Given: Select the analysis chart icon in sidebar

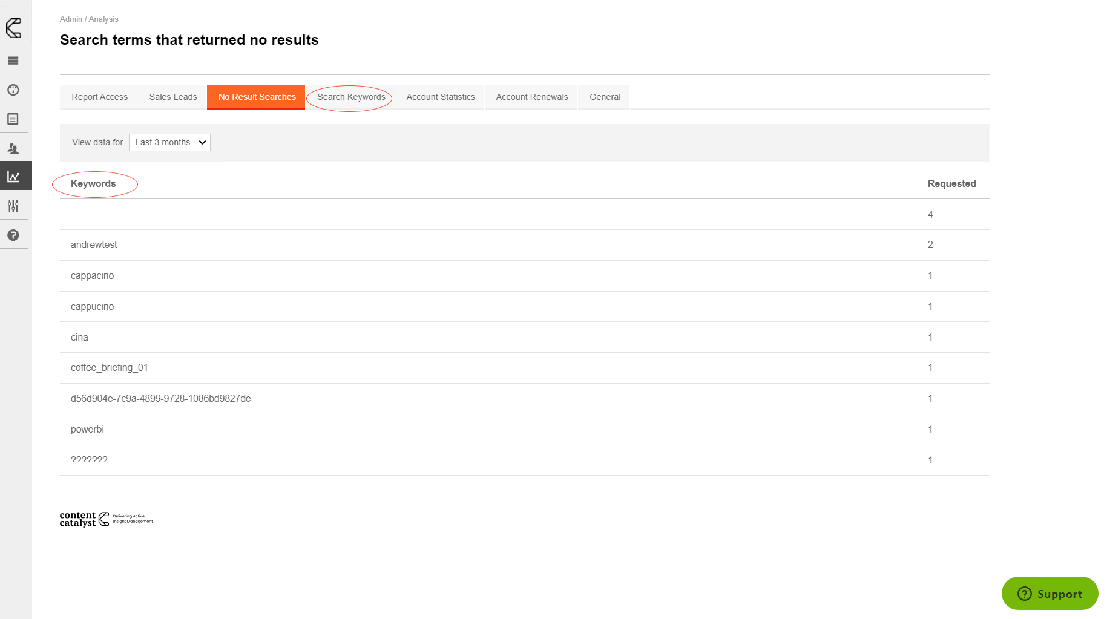Looking at the screenshot, I should (13, 177).
